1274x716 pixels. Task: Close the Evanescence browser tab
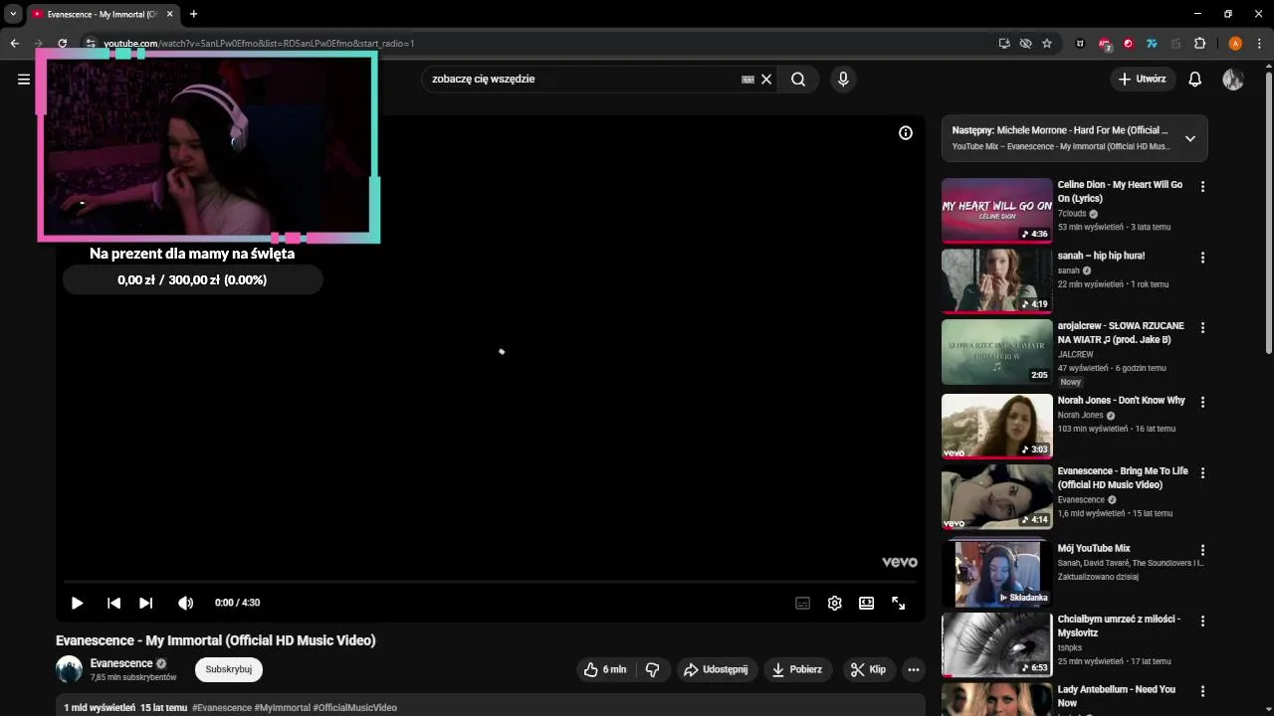(170, 14)
